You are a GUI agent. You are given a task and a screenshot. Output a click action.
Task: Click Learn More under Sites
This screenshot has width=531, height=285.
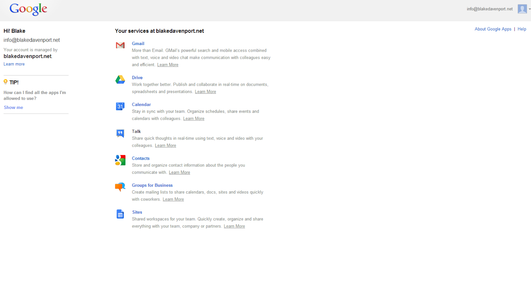(x=234, y=226)
